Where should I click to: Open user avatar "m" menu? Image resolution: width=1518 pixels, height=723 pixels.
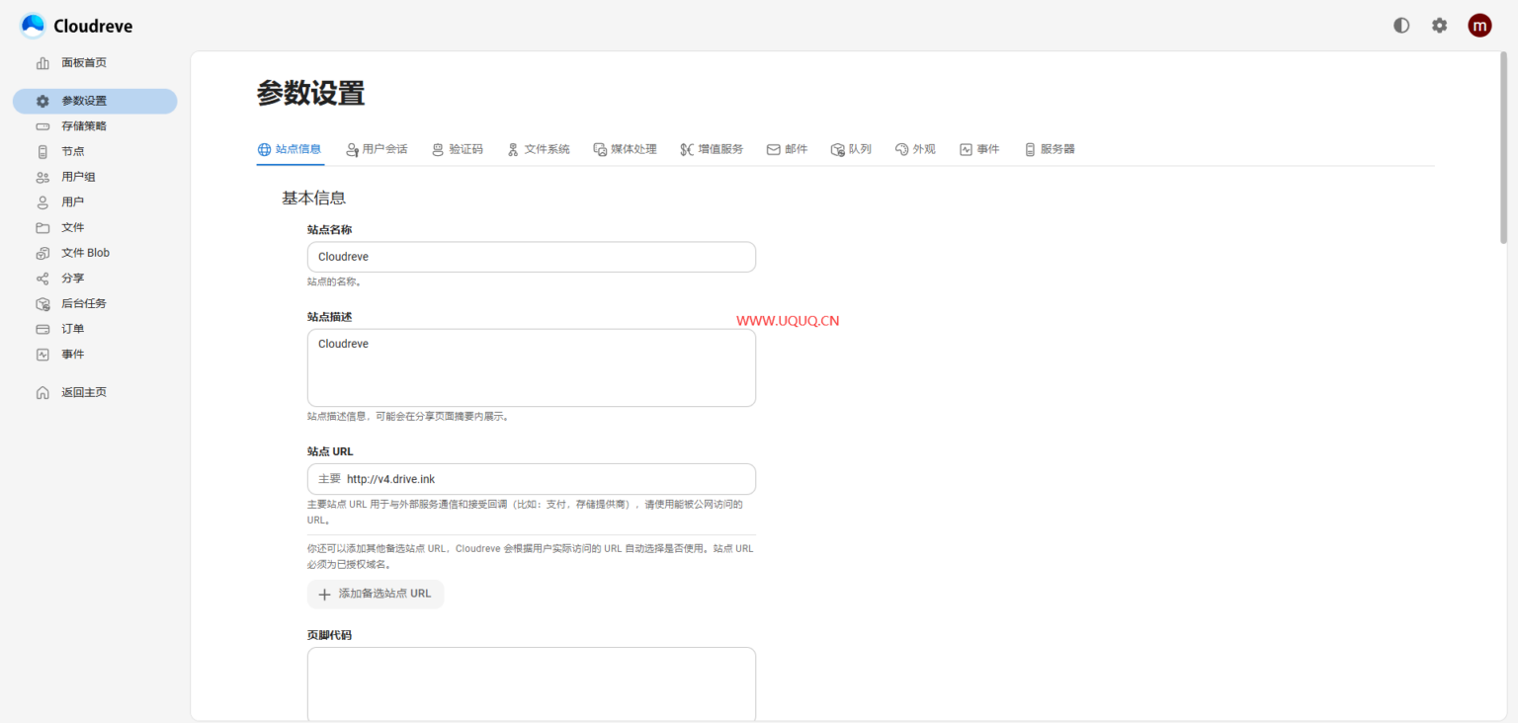[x=1479, y=26]
